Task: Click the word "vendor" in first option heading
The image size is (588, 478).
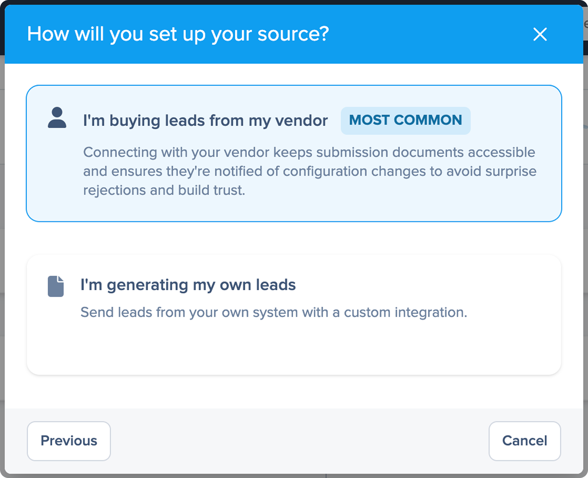Action: coord(301,121)
